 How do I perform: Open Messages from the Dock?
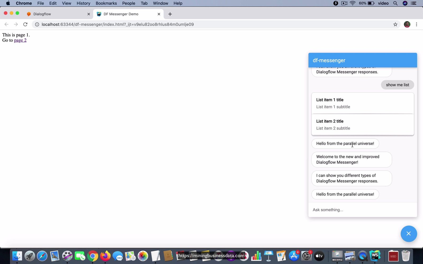click(x=118, y=256)
